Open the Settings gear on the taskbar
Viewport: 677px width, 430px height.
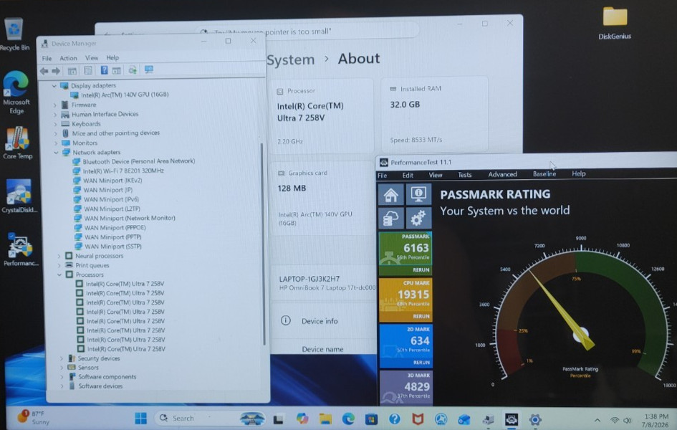point(535,419)
